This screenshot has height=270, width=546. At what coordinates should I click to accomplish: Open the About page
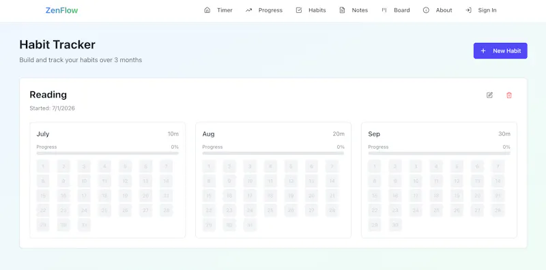tap(444, 10)
